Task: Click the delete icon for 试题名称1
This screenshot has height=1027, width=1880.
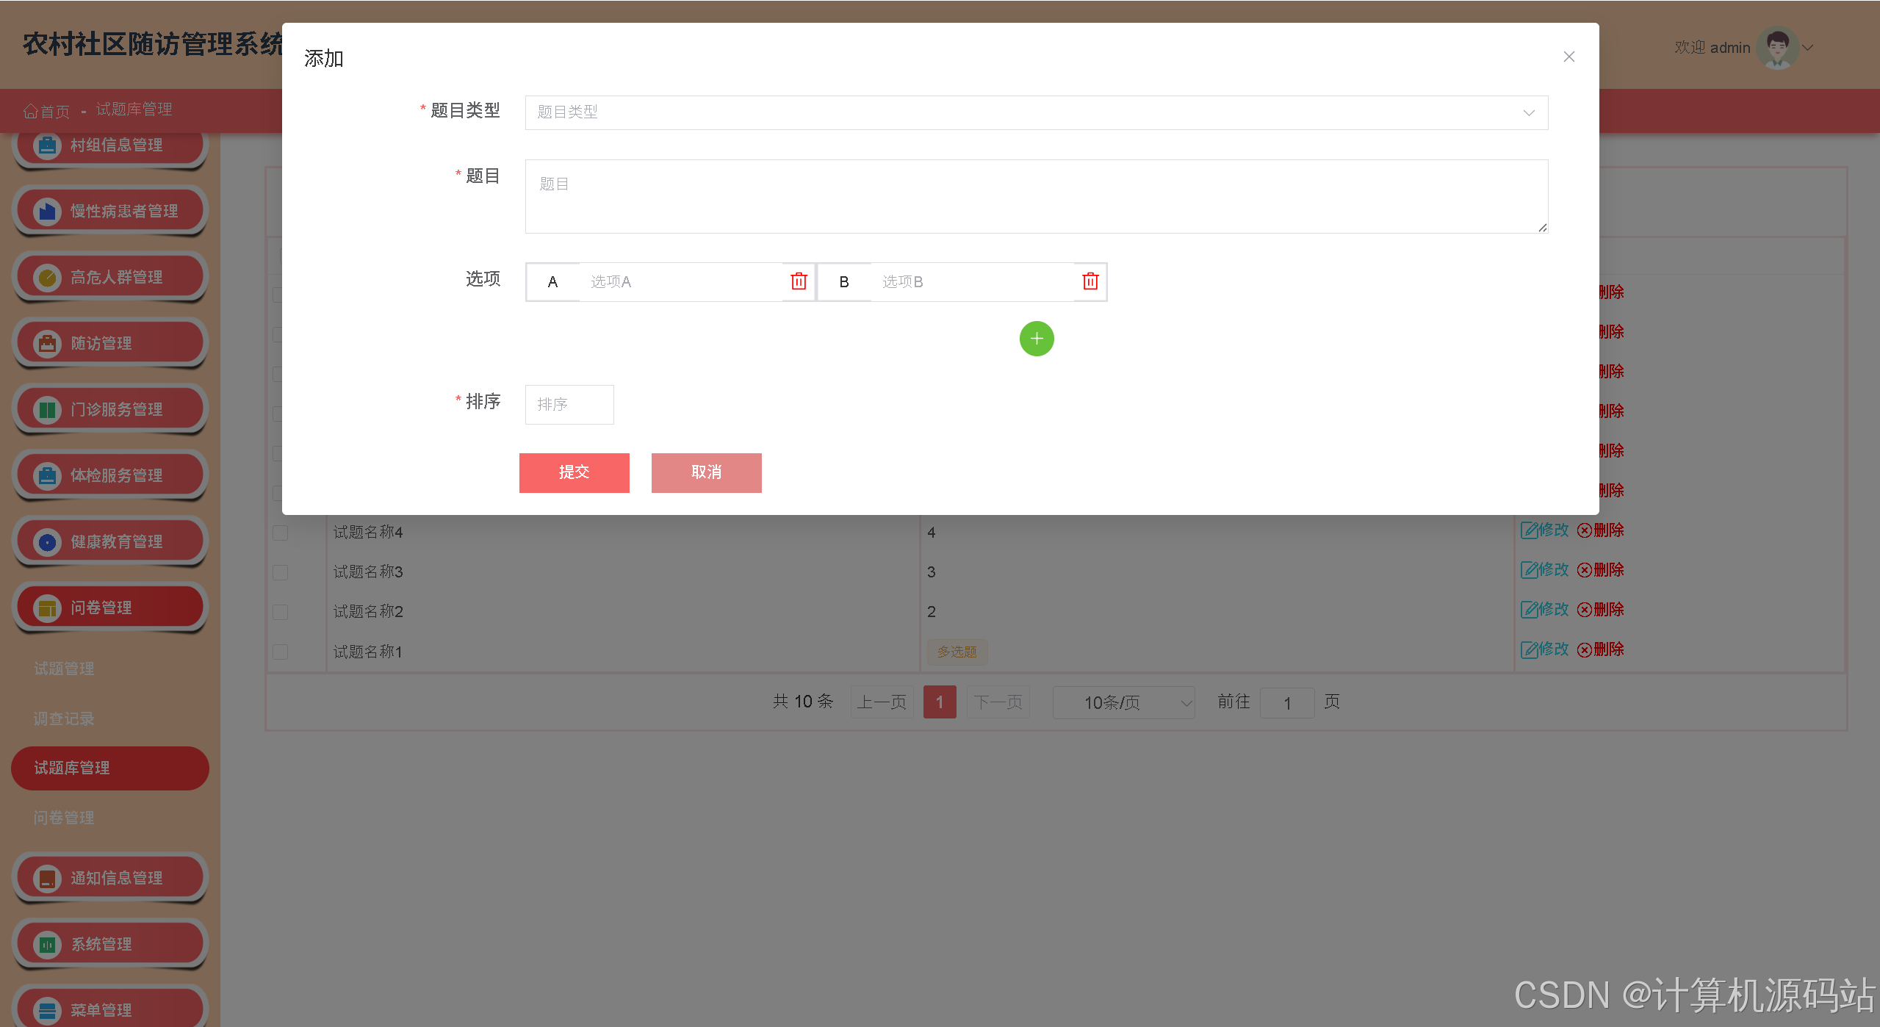Action: 1585,649
